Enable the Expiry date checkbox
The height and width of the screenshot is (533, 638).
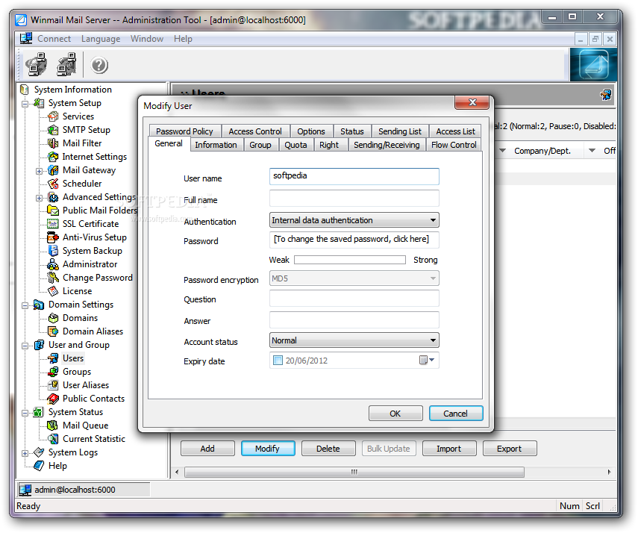(x=278, y=361)
